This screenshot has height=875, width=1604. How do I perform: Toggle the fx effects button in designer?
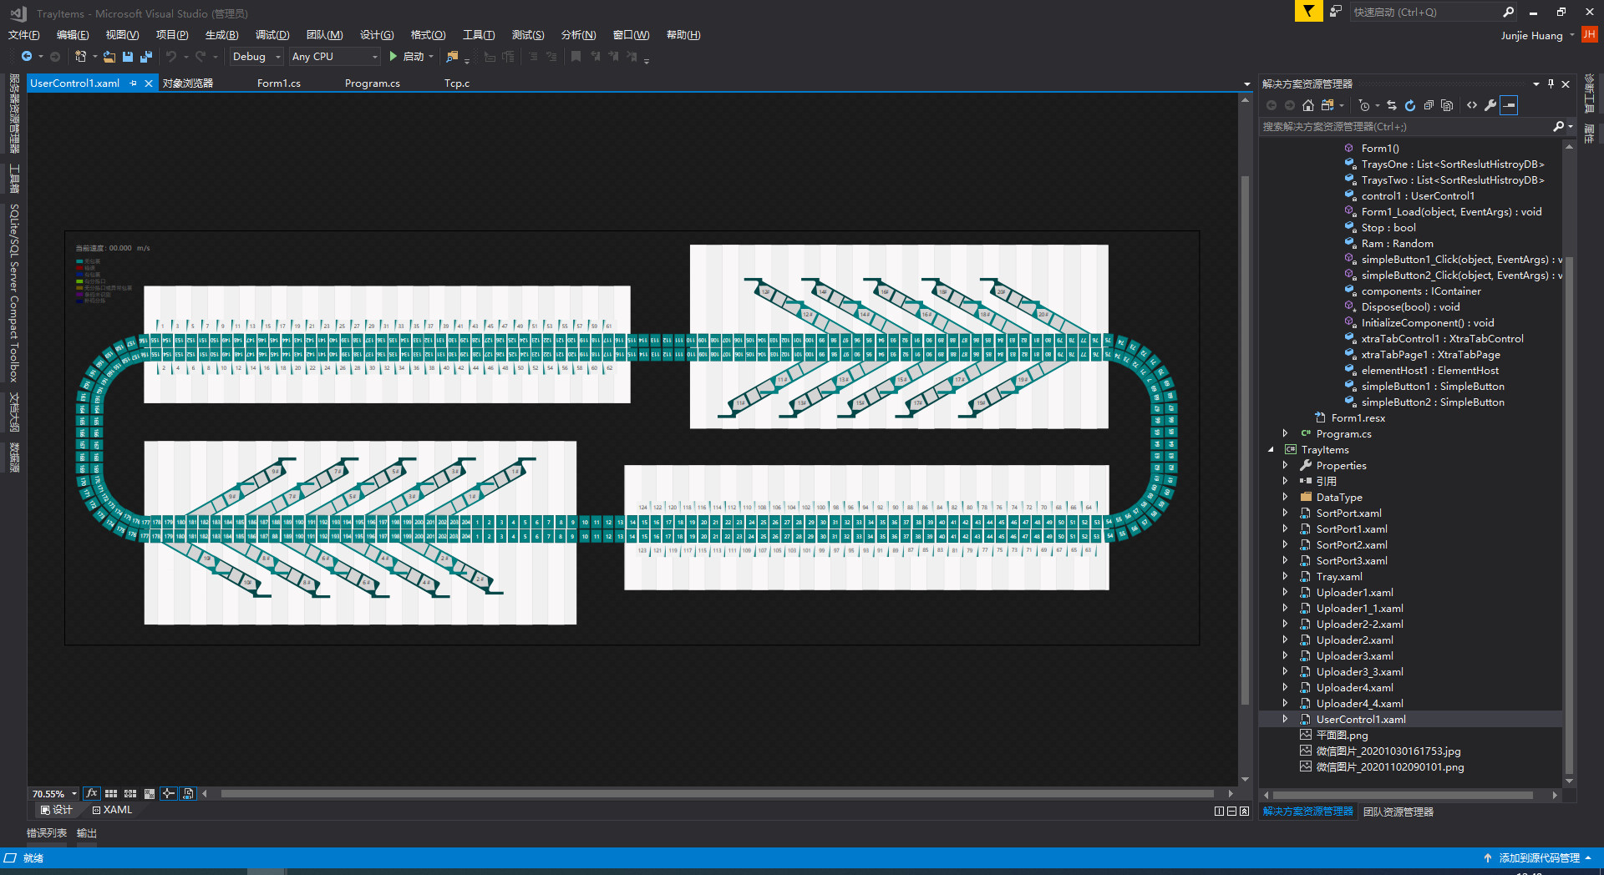[x=92, y=793]
